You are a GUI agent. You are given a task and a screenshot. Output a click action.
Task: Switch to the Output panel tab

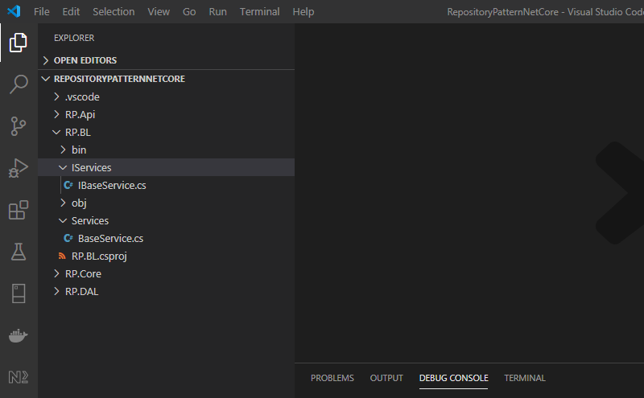click(x=386, y=378)
